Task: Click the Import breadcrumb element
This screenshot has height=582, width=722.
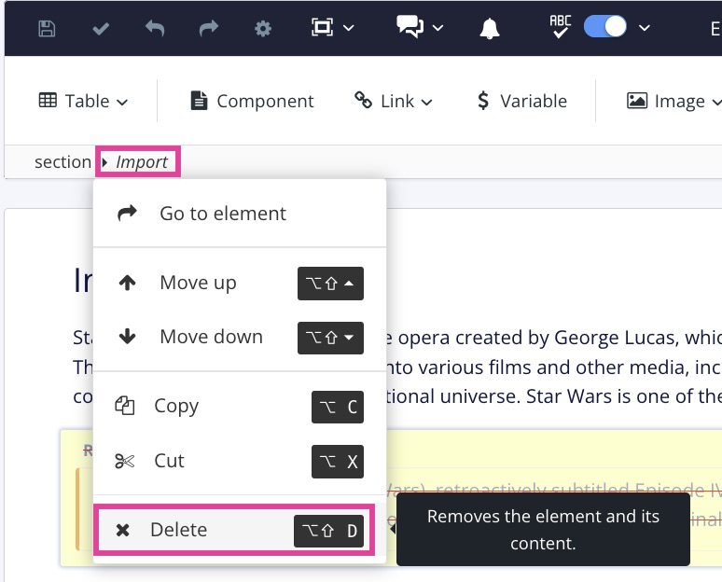Action: pyautogui.click(x=142, y=162)
